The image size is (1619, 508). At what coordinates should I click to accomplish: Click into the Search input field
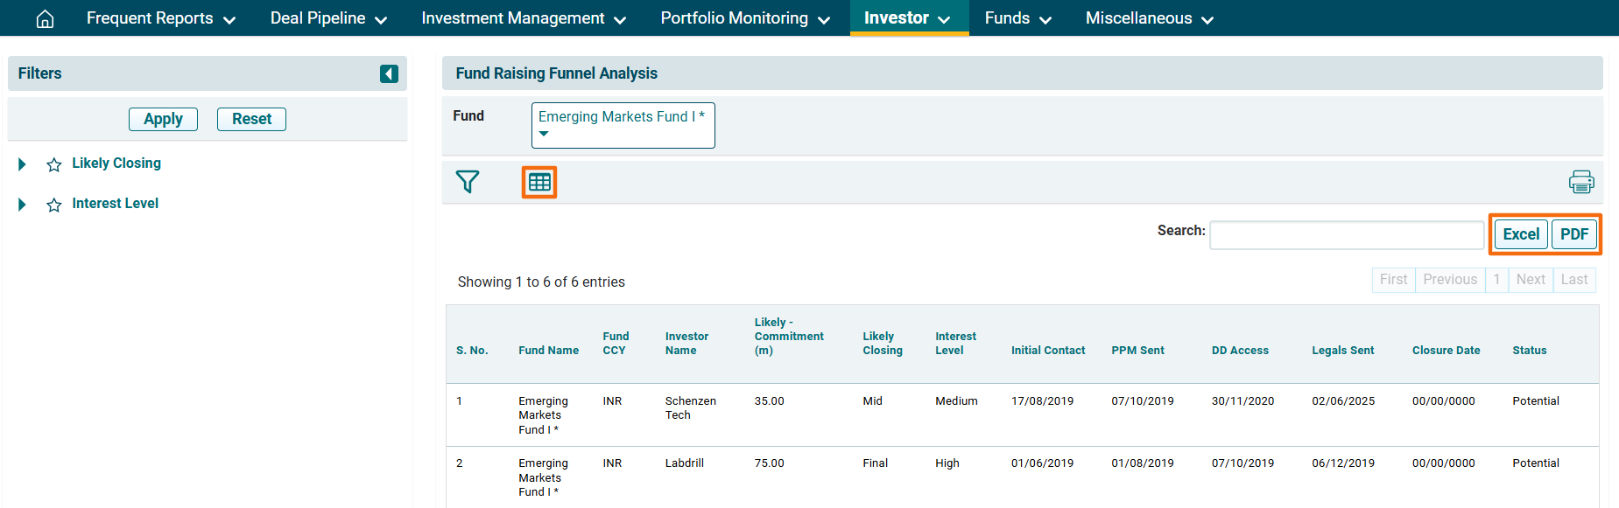[x=1346, y=234]
